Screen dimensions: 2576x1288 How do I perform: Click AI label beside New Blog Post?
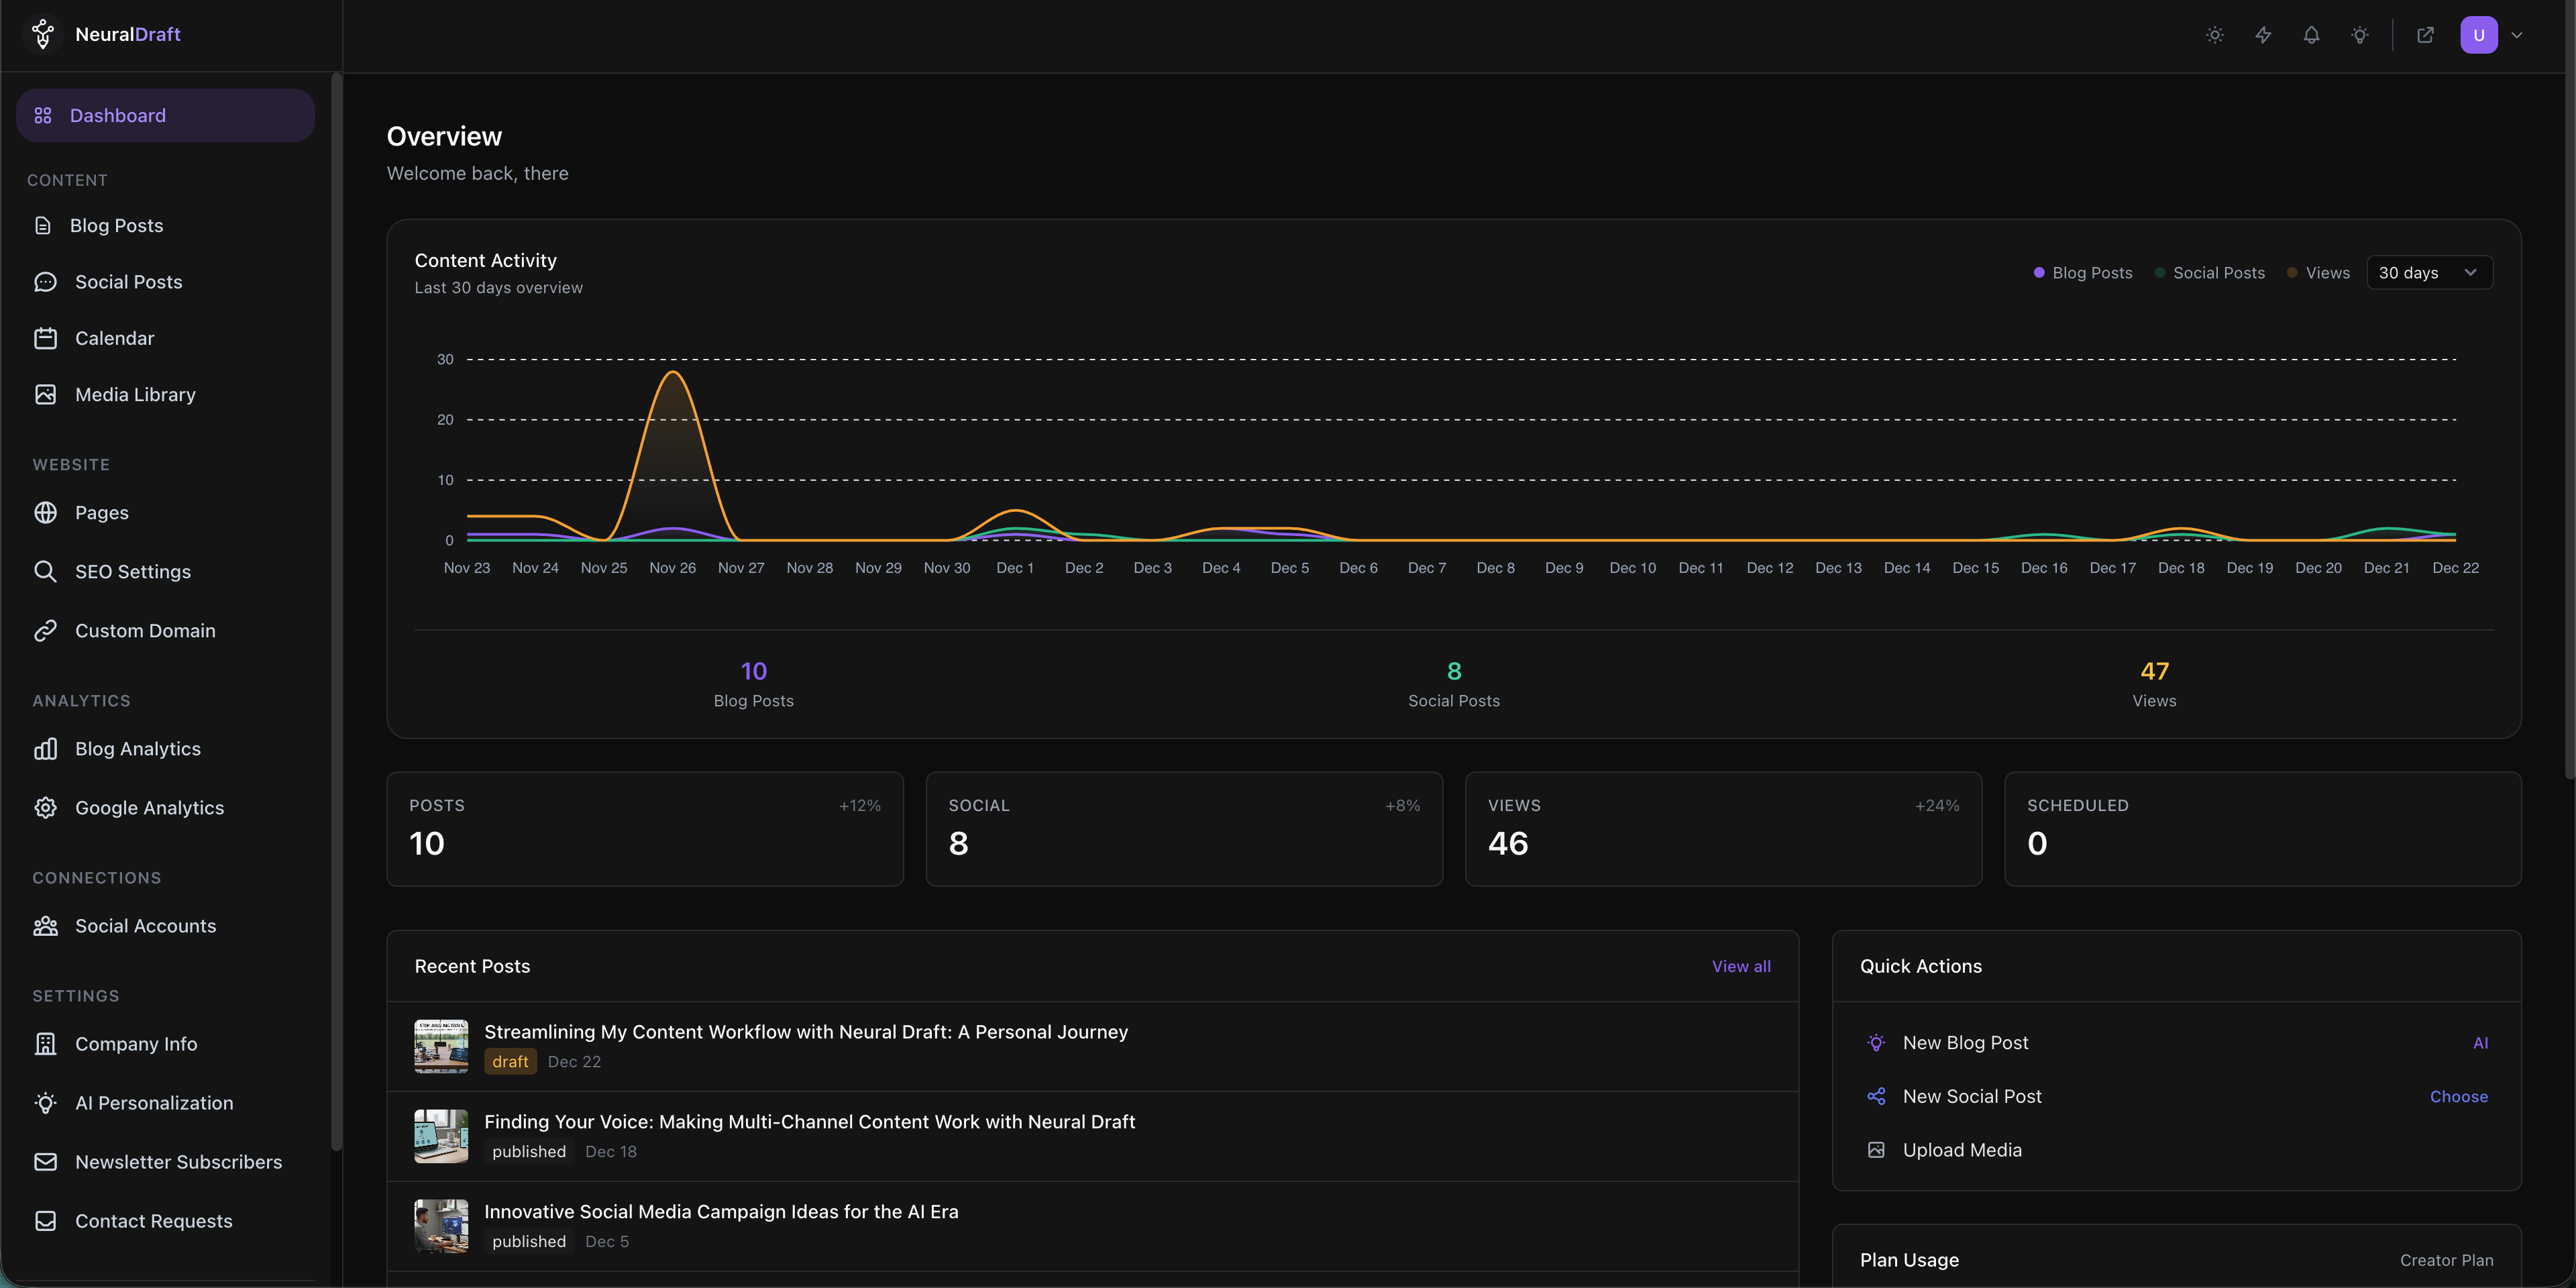(2480, 1043)
